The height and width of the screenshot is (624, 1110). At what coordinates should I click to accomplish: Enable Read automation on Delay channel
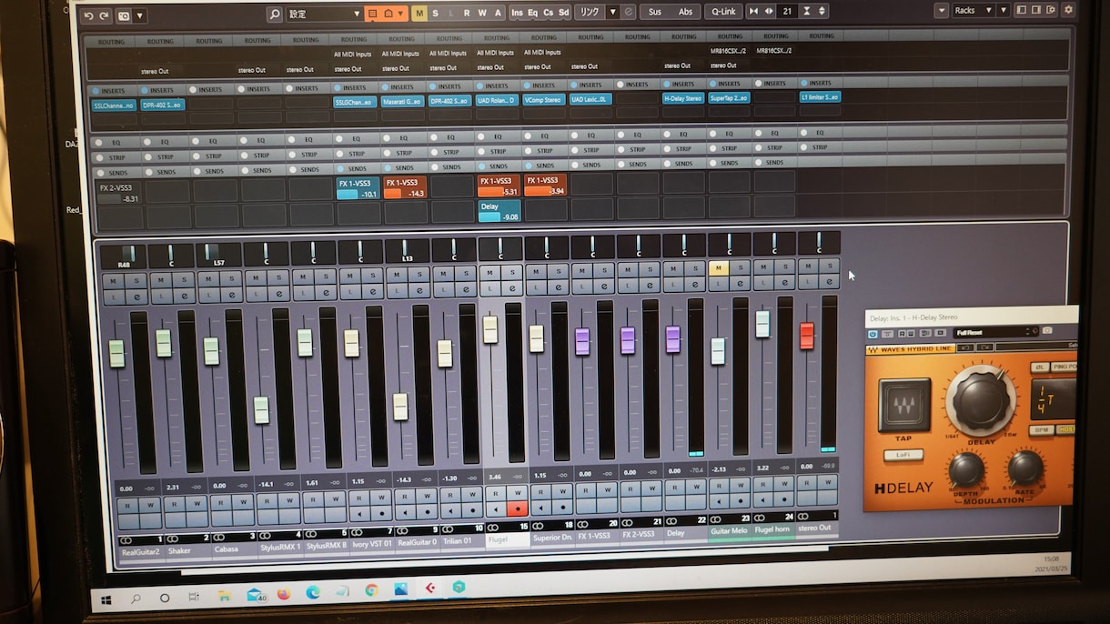pyautogui.click(x=674, y=487)
